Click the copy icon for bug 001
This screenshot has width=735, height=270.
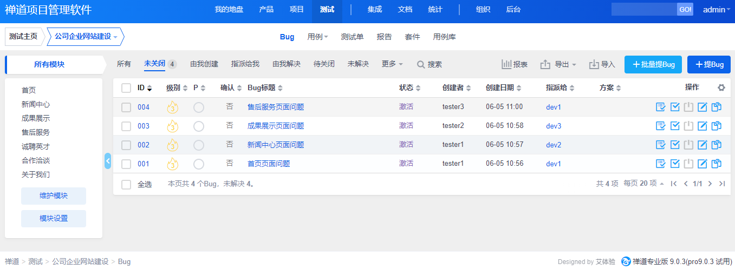pos(717,164)
